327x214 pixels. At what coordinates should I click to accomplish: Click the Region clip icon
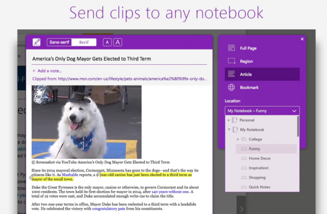(x=232, y=61)
